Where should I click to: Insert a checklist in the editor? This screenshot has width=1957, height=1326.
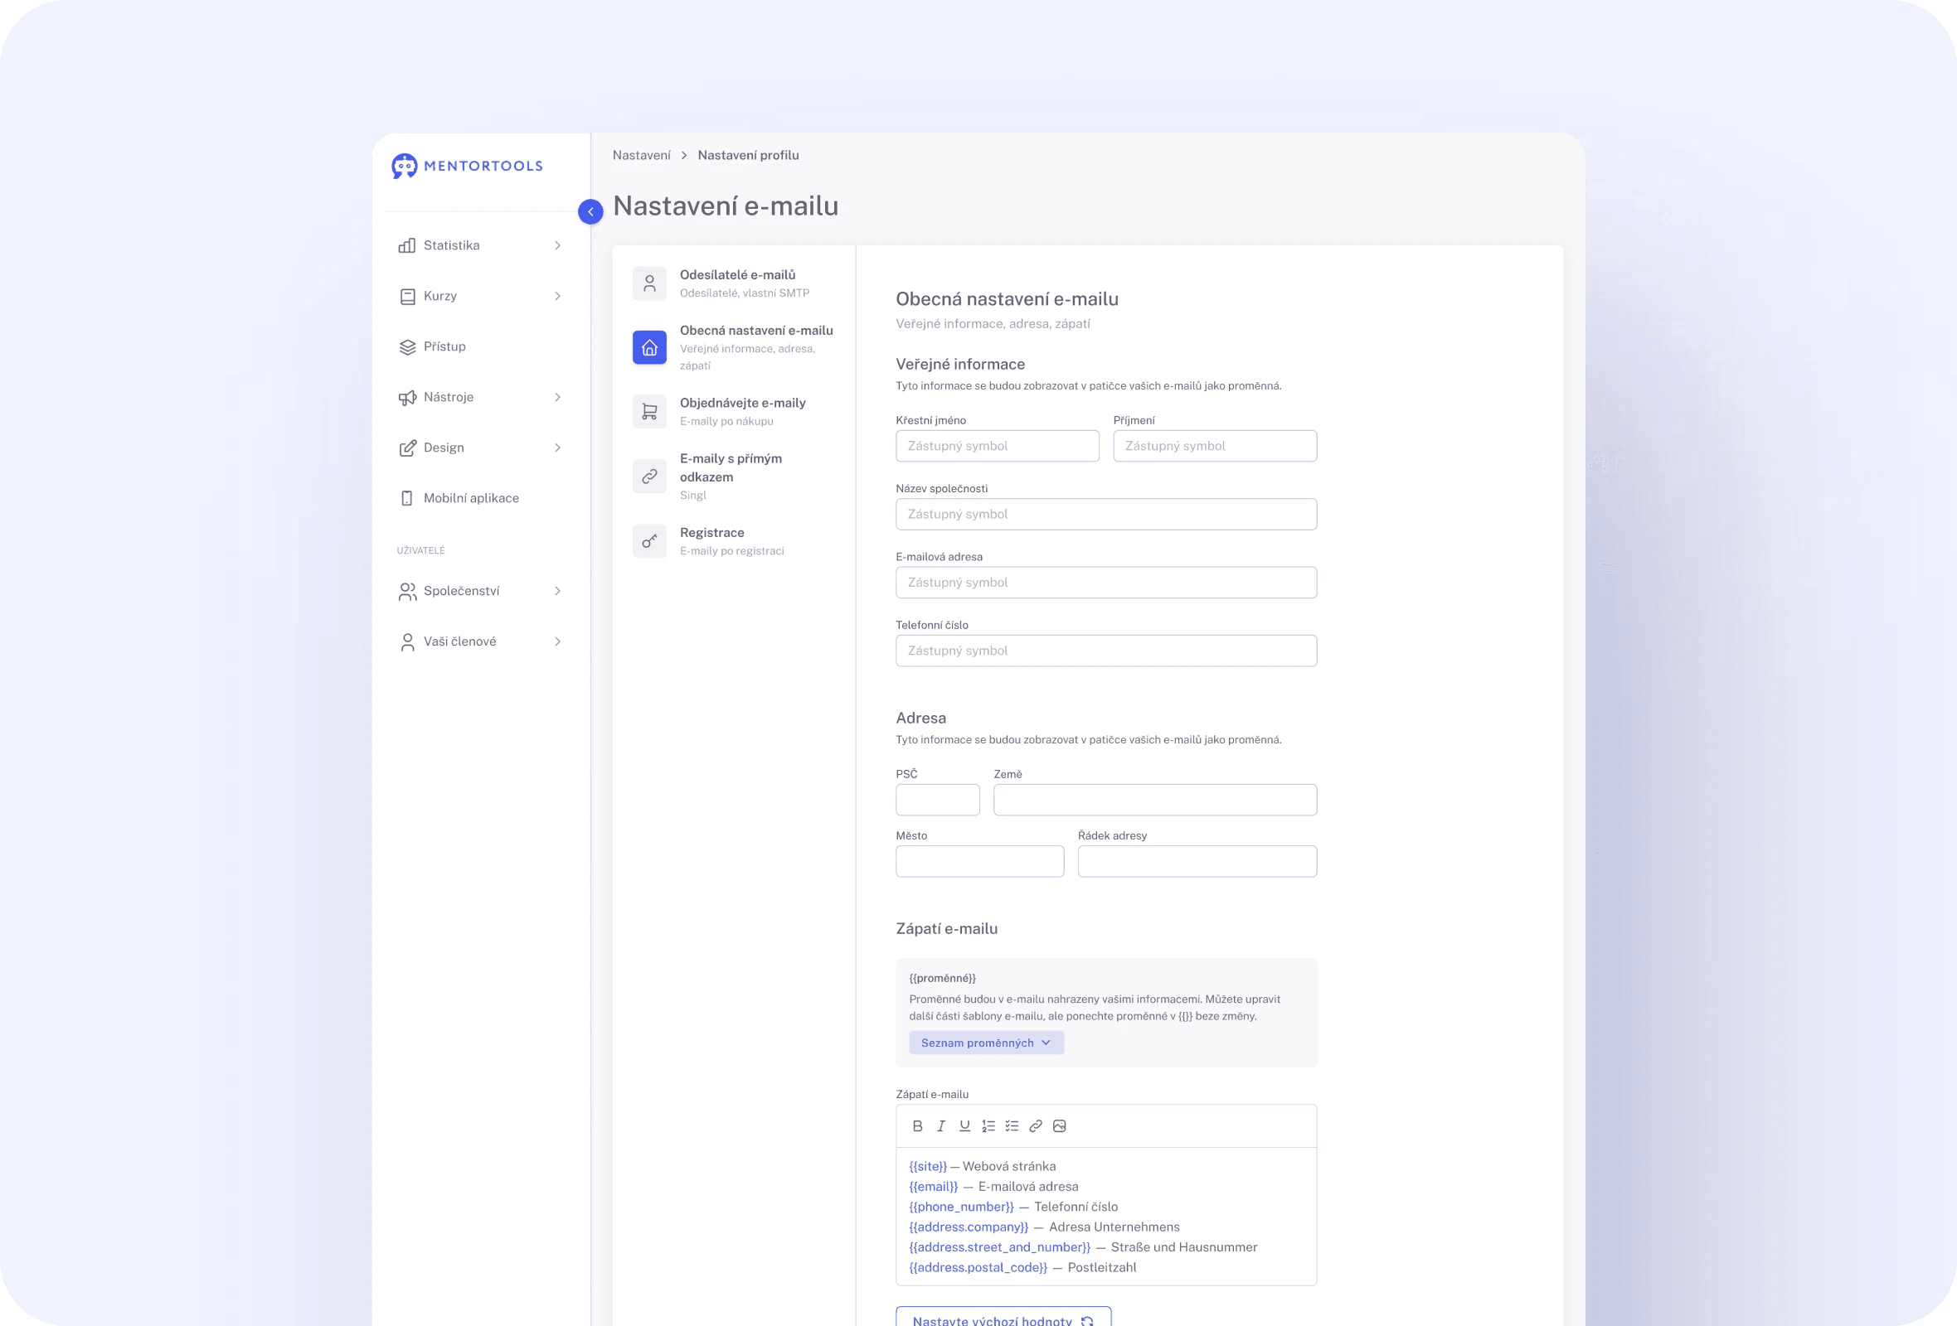[1012, 1125]
